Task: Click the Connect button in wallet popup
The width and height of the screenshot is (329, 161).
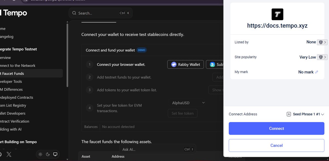Action: point(276,128)
